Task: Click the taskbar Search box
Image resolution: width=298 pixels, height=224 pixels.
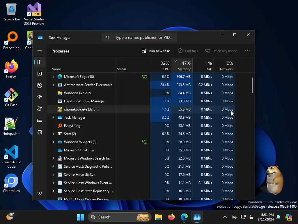Action: (120, 217)
